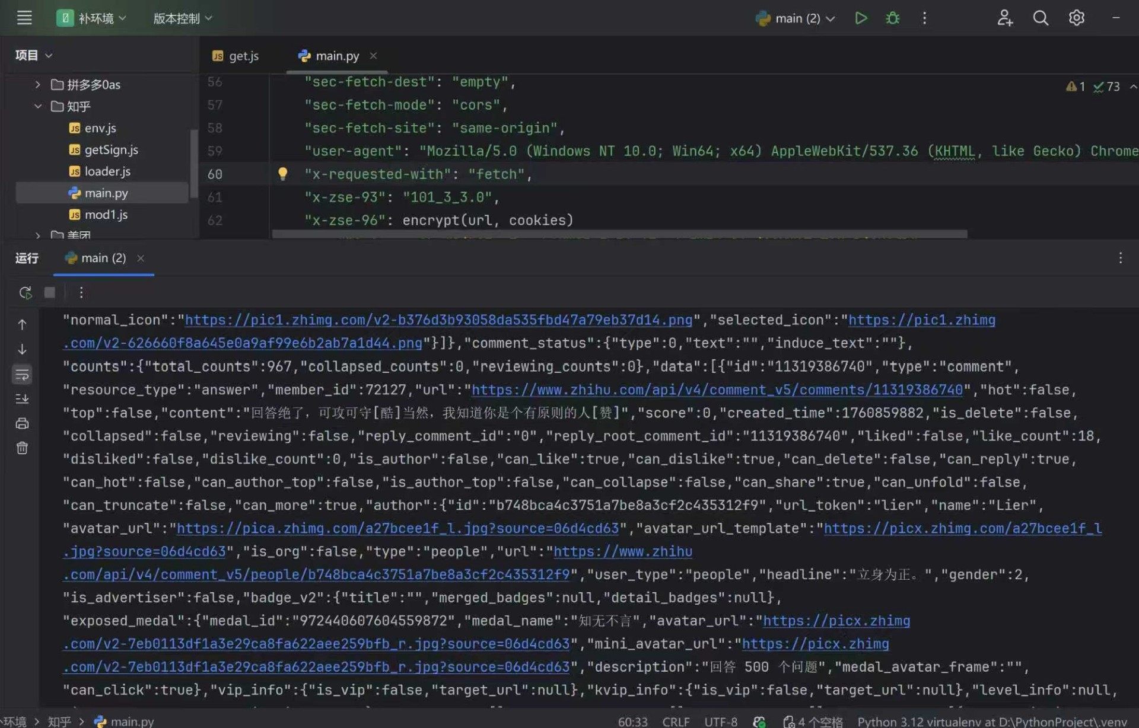Toggle soft-wrap in console
This screenshot has height=728, width=1139.
click(x=22, y=374)
